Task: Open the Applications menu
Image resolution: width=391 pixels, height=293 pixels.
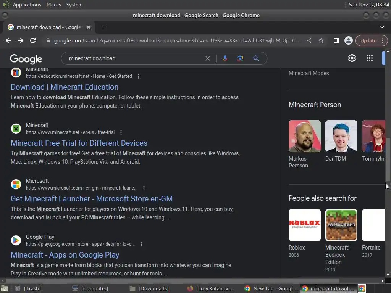Action: click(27, 5)
